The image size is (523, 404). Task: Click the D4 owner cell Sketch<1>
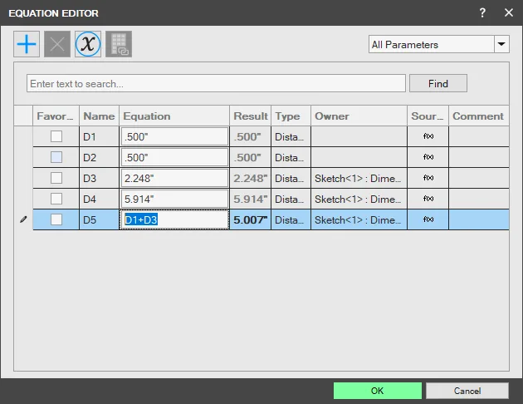pos(359,199)
